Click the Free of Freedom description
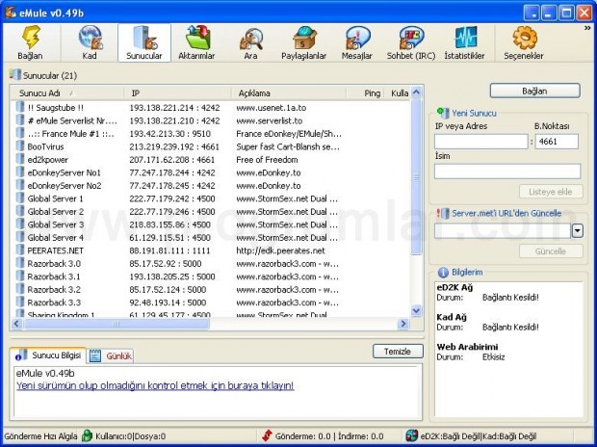 [267, 160]
